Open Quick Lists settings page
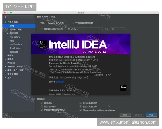Image resolution: width=162 pixels, height=129 pixels. pos(15,48)
